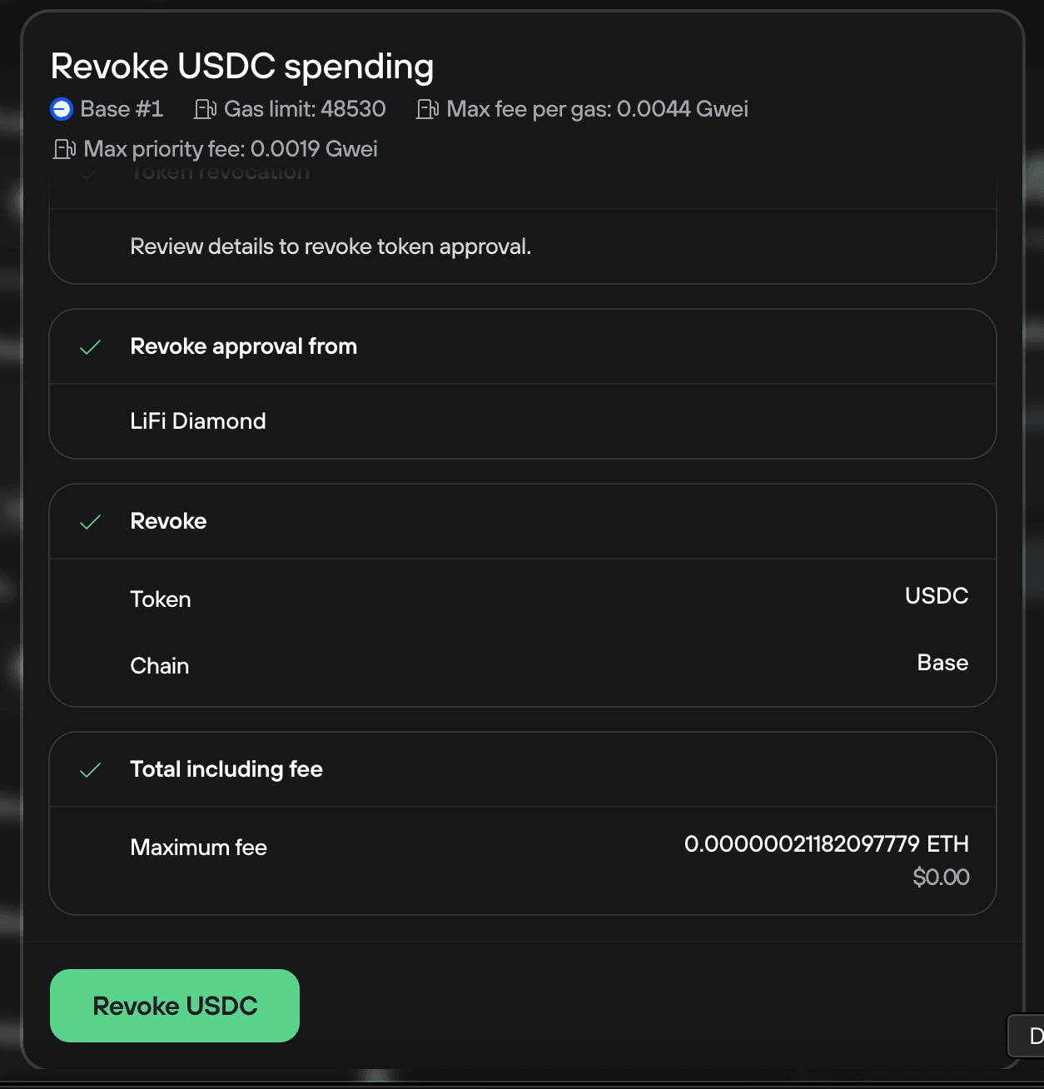
Task: Click the gas icon next to Max fee per gas
Action: click(x=427, y=109)
